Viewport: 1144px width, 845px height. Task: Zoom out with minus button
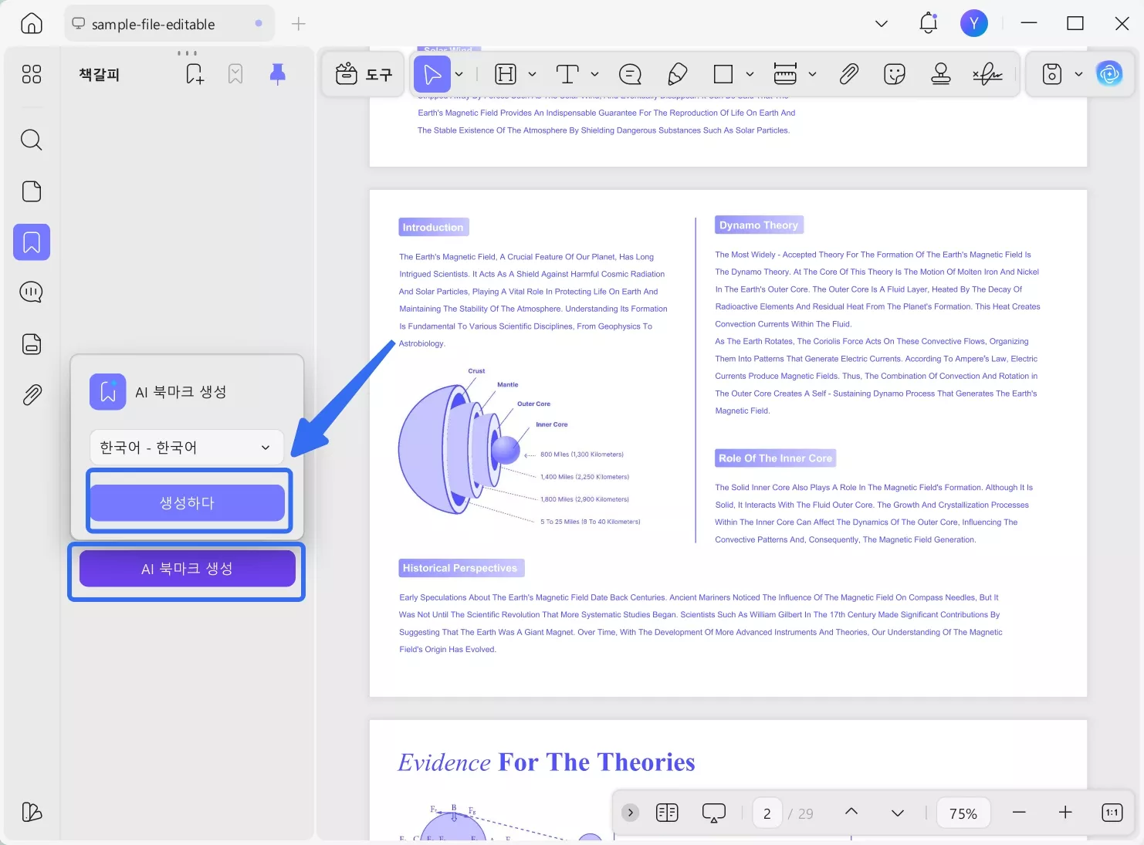tap(1019, 813)
